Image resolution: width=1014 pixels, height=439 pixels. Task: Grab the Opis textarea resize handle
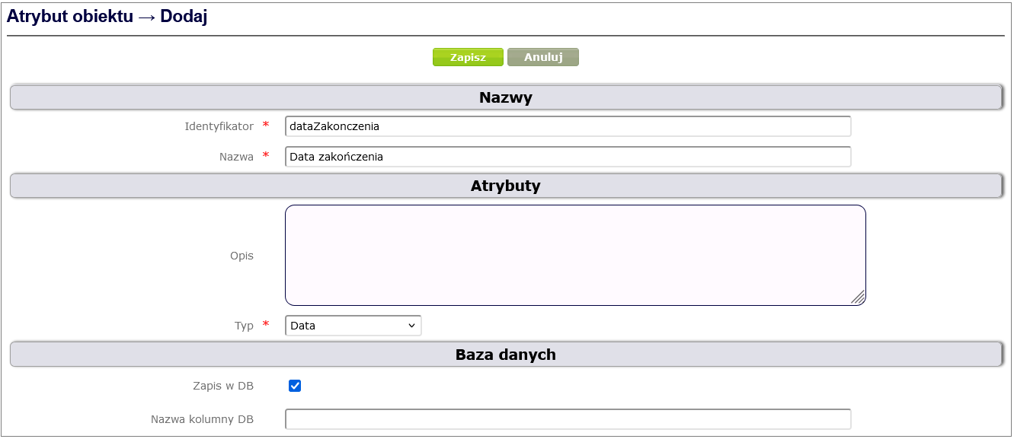858,297
